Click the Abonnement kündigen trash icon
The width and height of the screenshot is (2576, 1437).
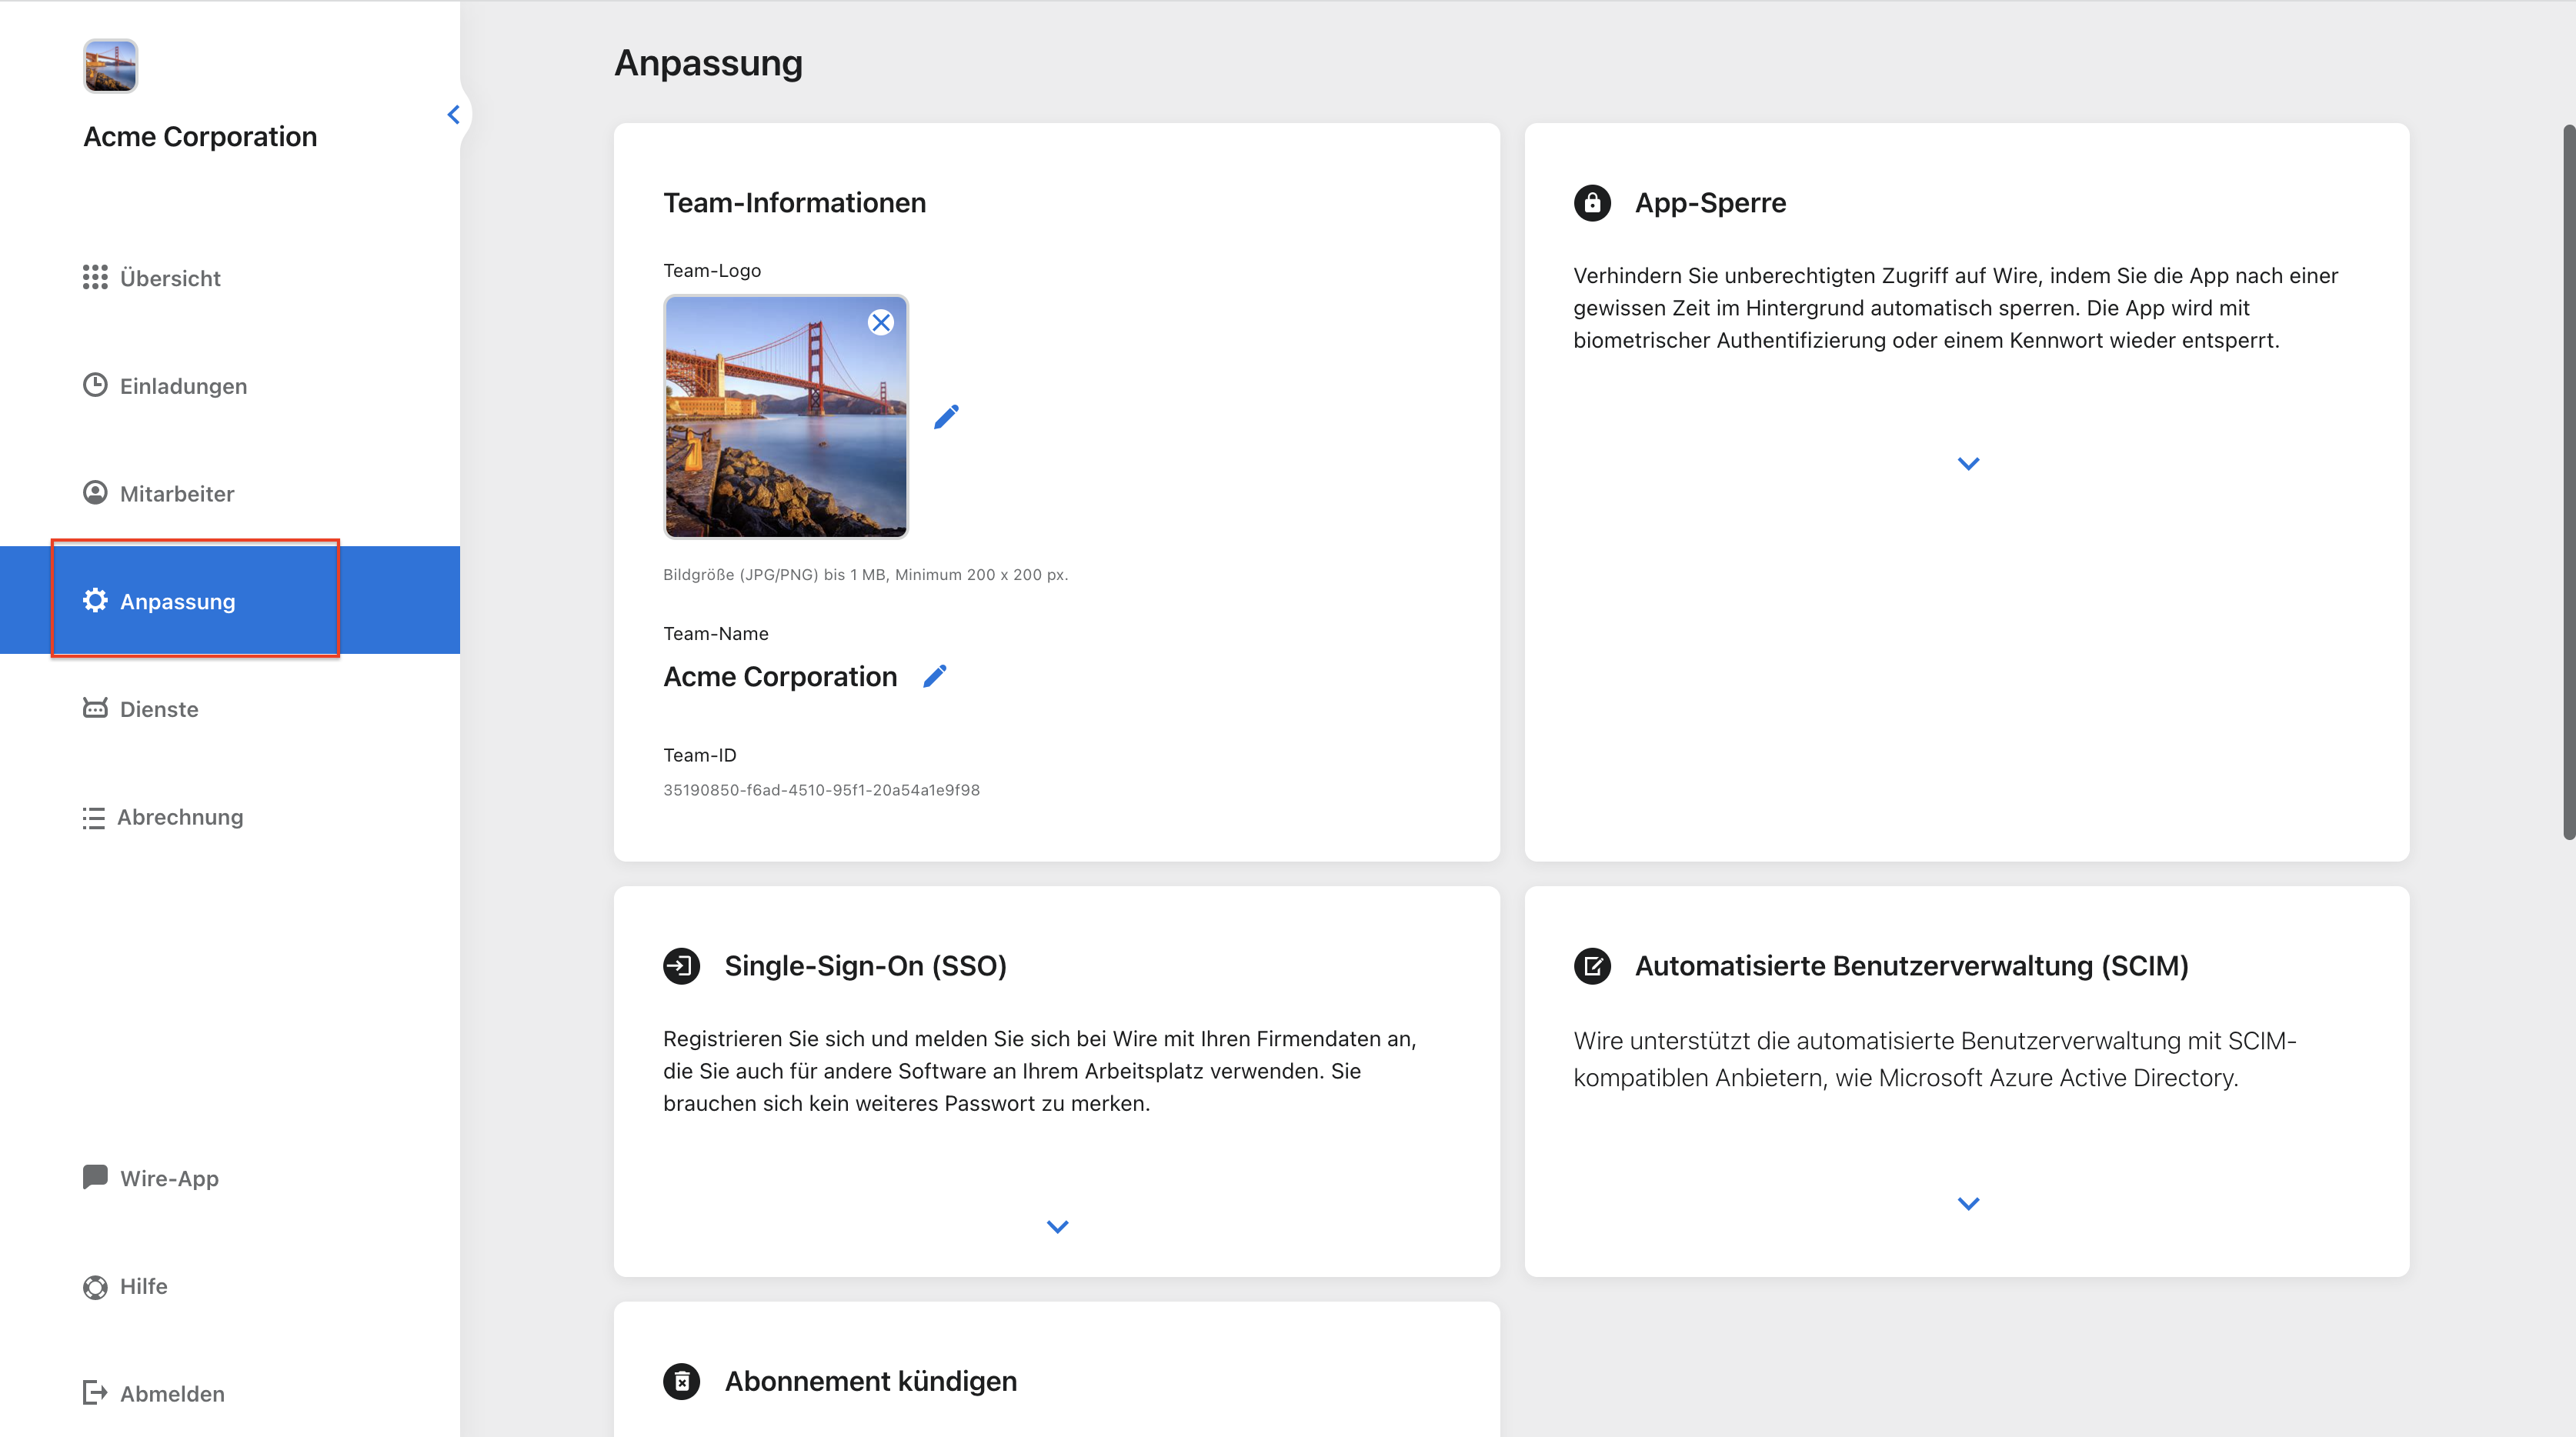pos(682,1381)
